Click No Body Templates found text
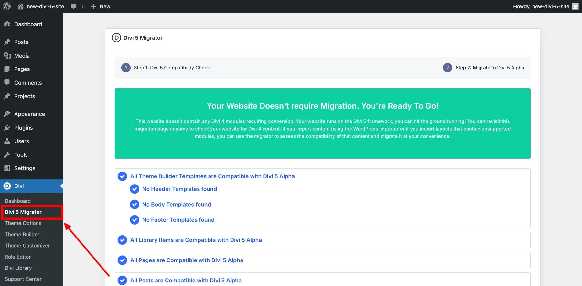The height and width of the screenshot is (286, 582). point(177,205)
